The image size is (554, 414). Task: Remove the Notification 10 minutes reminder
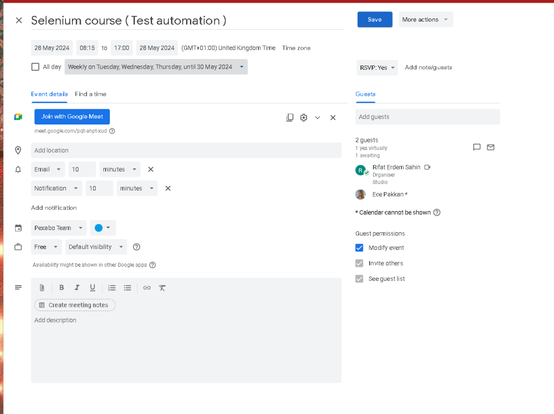coord(168,188)
